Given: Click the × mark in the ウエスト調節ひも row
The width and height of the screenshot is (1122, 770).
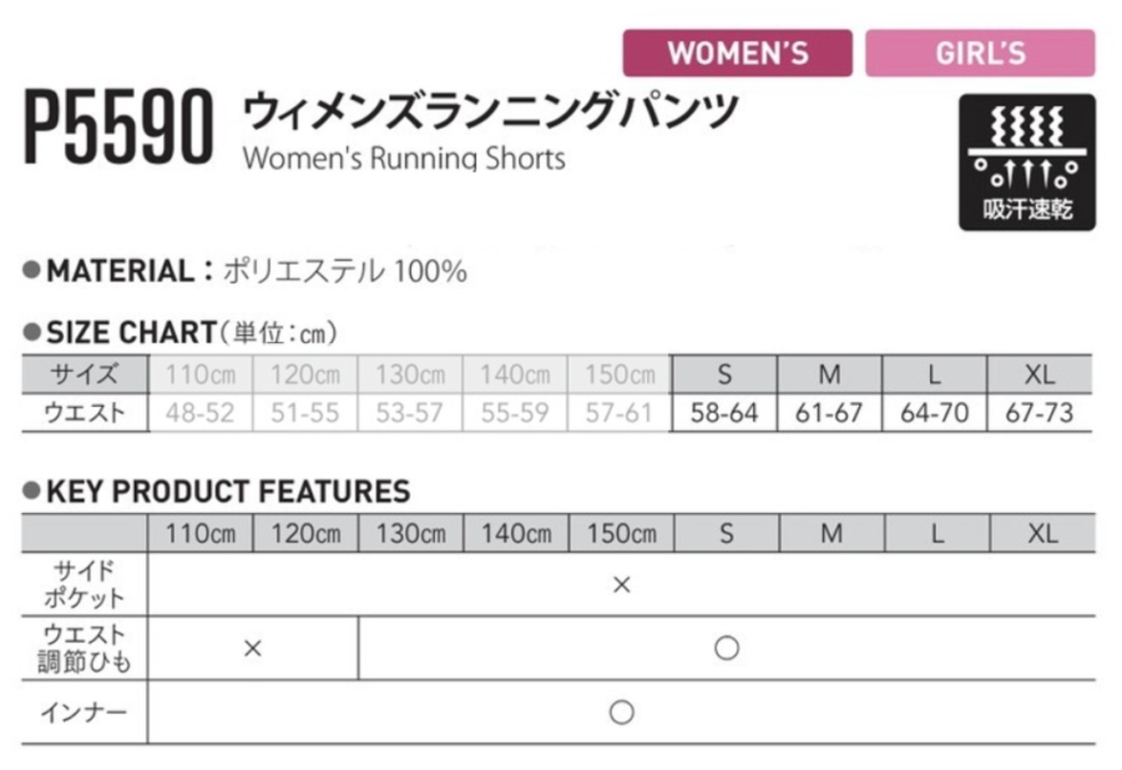Looking at the screenshot, I should [252, 648].
